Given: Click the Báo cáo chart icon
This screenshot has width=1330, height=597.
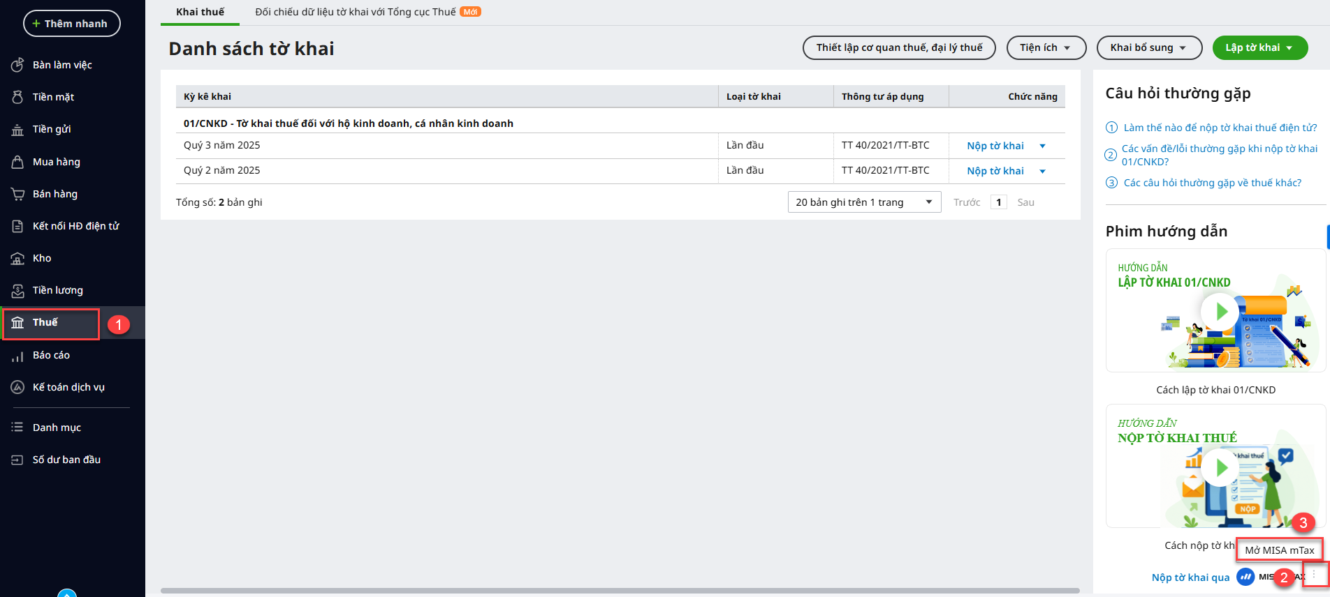Looking at the screenshot, I should 17,356.
